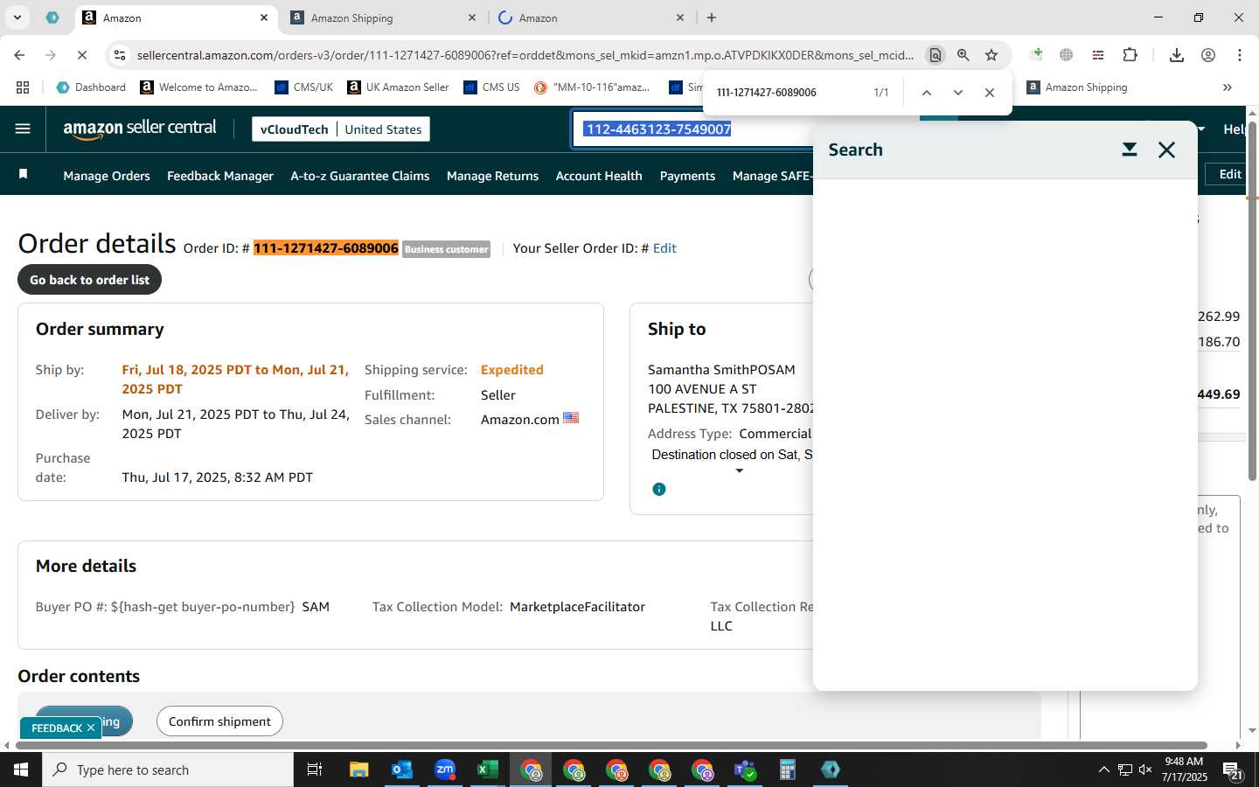The width and height of the screenshot is (1259, 787).
Task: Click the bookmark flag icon in navigation bar
Action: point(24,175)
